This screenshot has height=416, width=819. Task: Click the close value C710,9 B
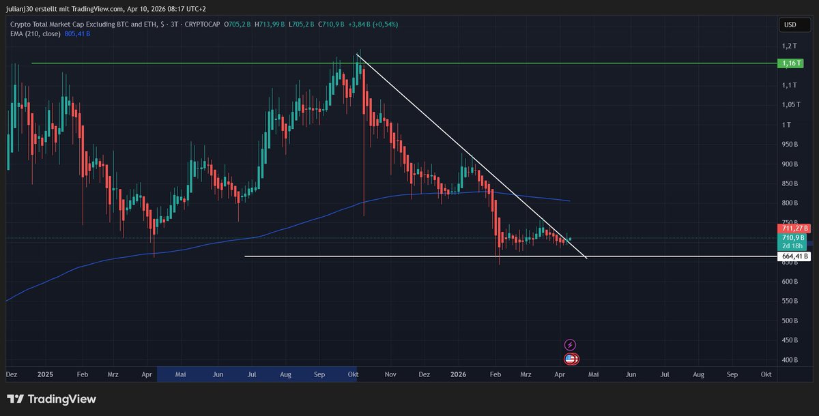point(332,25)
